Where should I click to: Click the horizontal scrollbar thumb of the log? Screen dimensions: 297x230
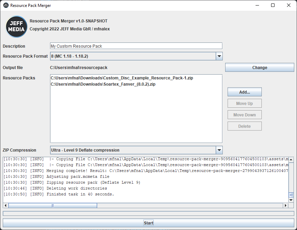(52, 205)
